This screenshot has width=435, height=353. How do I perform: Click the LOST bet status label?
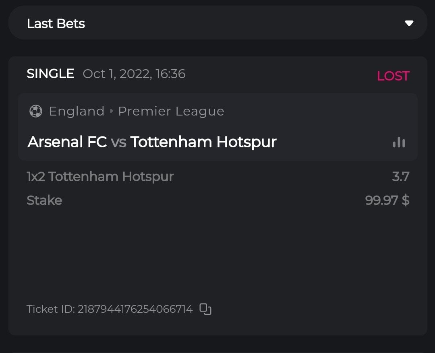pos(393,76)
